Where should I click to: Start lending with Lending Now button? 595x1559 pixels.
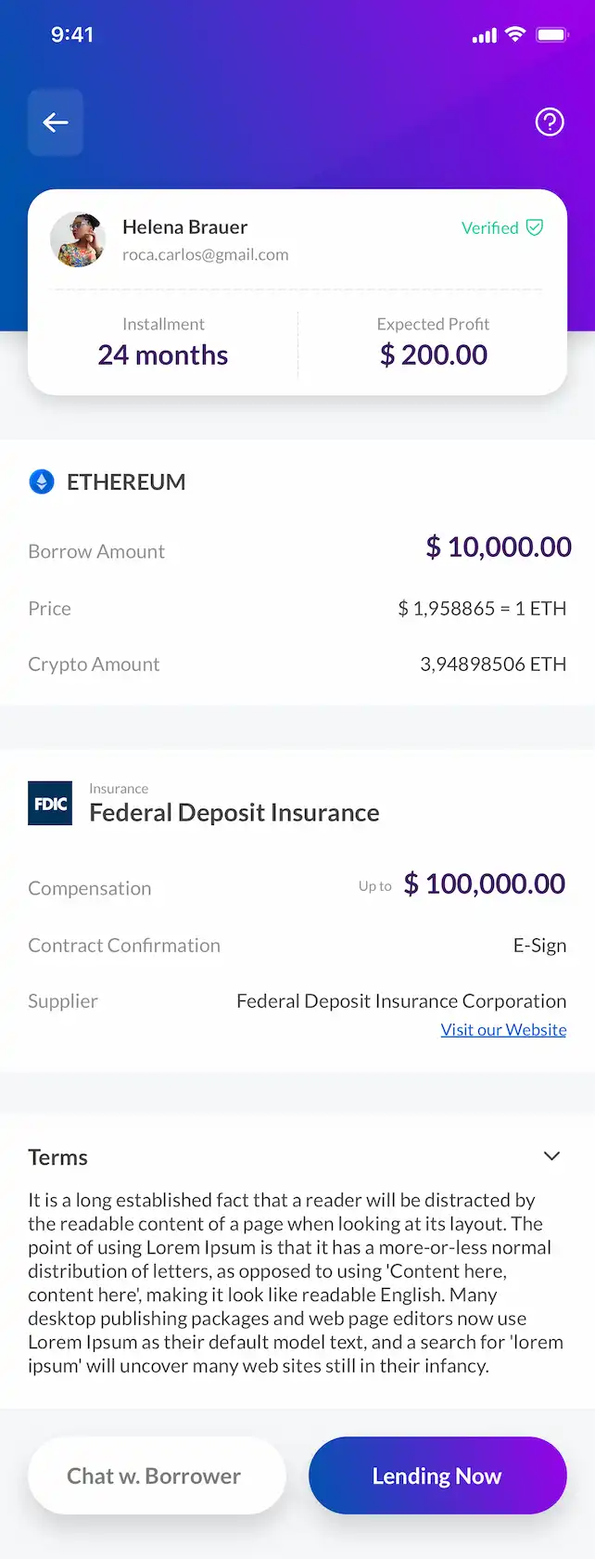point(437,1475)
